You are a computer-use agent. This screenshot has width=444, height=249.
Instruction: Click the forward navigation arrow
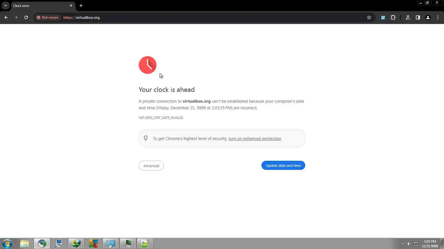point(16,17)
